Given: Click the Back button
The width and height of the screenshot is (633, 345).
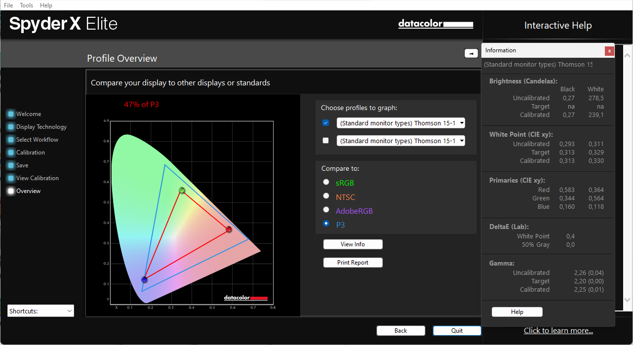Looking at the screenshot, I should 401,331.
